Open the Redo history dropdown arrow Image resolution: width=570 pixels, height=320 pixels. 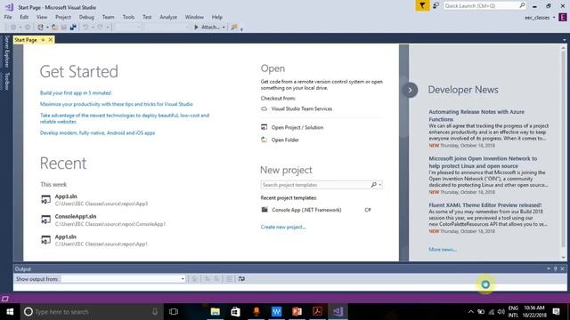[107, 28]
